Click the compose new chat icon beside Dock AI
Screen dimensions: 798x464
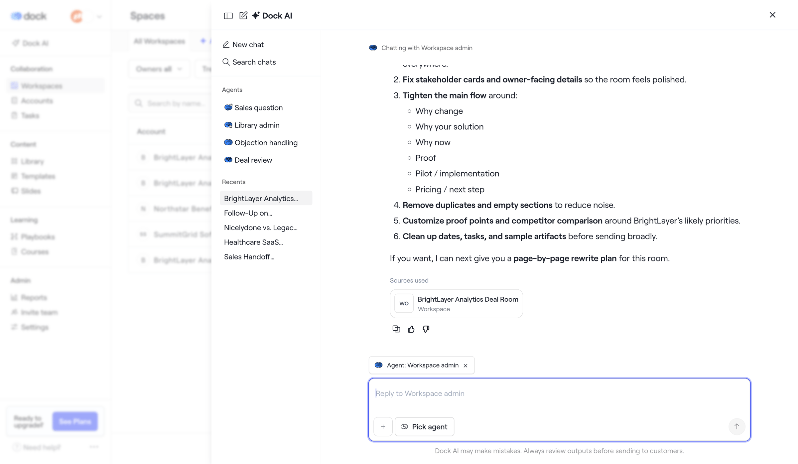click(x=243, y=15)
